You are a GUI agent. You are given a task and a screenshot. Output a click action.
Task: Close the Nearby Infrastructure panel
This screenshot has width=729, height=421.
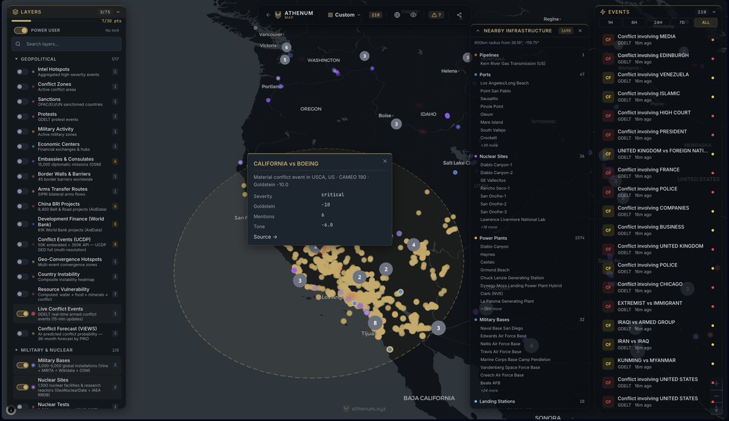[x=580, y=30]
